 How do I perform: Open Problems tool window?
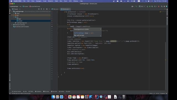[38, 91]
